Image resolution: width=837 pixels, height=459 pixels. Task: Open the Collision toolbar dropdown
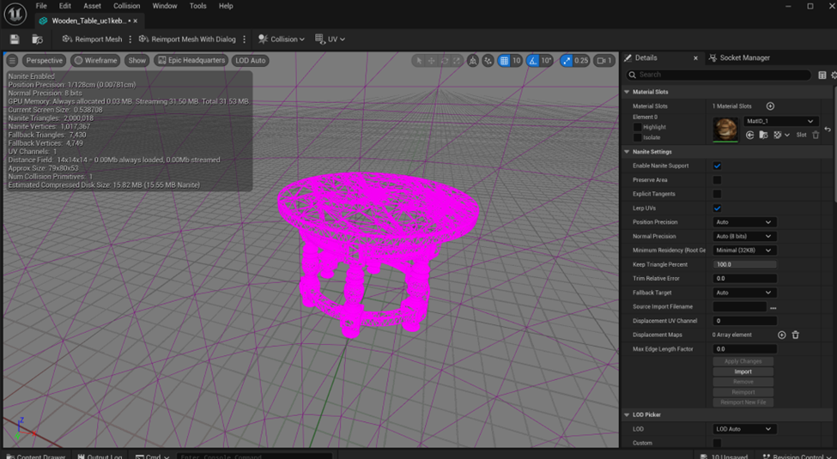[282, 39]
